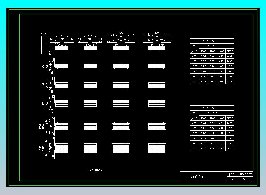This screenshot has height=195, width=266.
Task: Click column header 1800 in upper table
Action: [203, 51]
